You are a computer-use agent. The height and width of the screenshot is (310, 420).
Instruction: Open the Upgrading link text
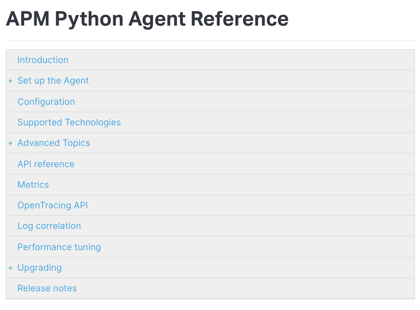coord(39,268)
